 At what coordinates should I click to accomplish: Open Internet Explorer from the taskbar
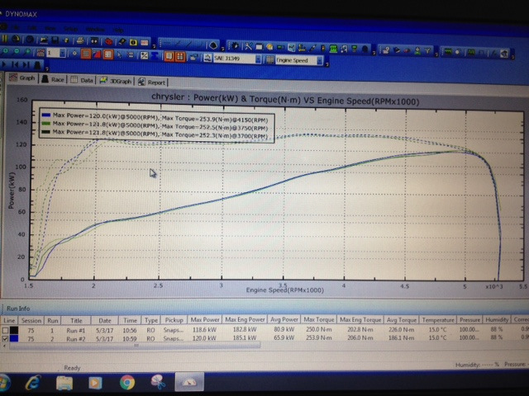[x=33, y=382]
